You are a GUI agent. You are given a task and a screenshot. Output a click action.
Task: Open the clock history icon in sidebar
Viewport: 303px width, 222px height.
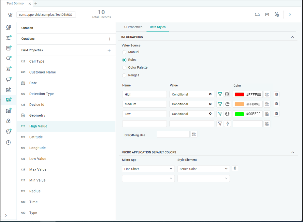point(8,142)
